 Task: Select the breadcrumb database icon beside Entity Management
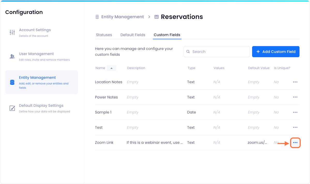click(x=97, y=17)
